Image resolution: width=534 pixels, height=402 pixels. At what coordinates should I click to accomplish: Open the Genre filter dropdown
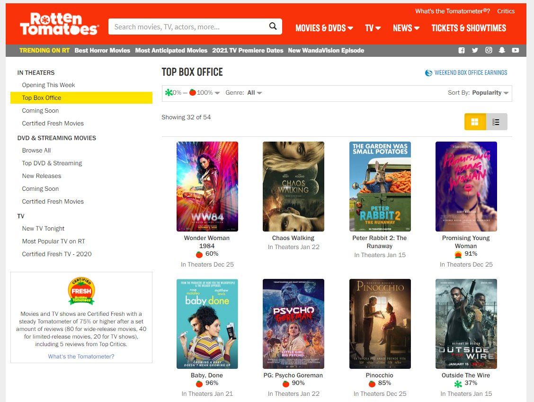(254, 93)
